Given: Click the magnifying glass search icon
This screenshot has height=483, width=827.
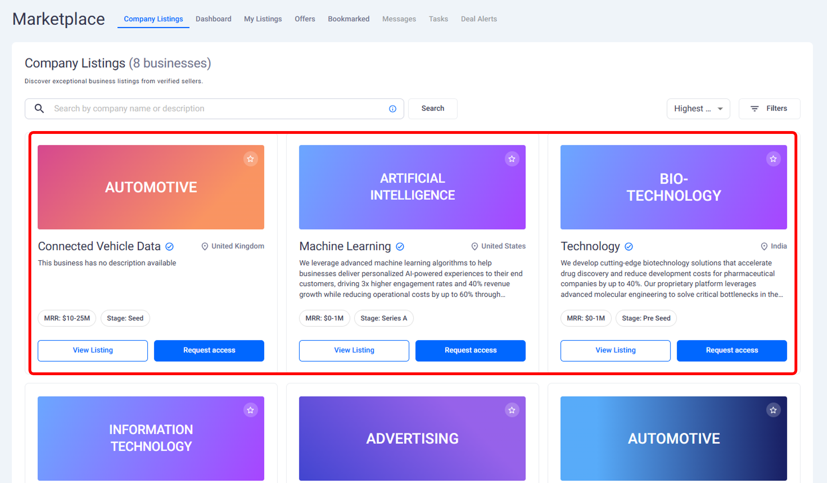Looking at the screenshot, I should 39,109.
